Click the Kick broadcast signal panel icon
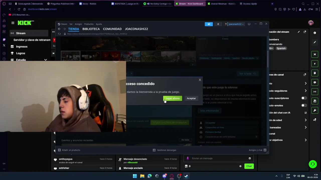Image resolution: width=321 pixels, height=180 pixels. (x=315, y=91)
